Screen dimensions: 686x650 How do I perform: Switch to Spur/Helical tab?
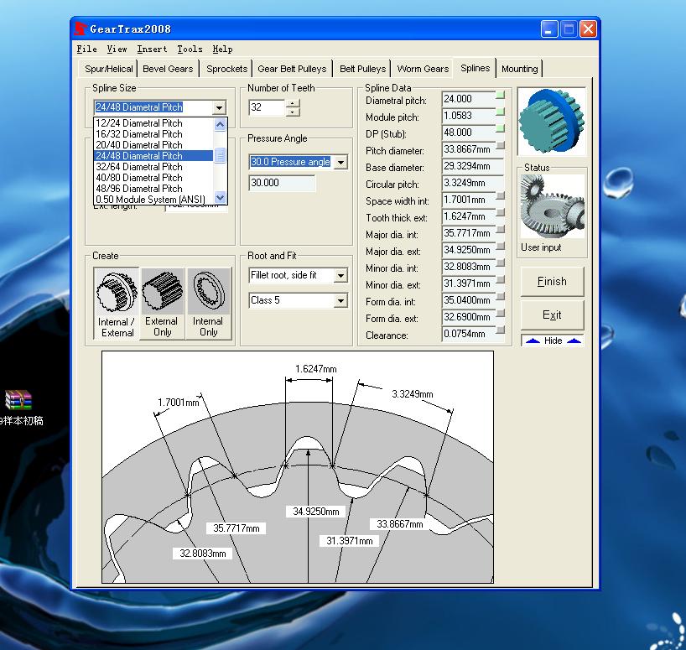point(108,69)
